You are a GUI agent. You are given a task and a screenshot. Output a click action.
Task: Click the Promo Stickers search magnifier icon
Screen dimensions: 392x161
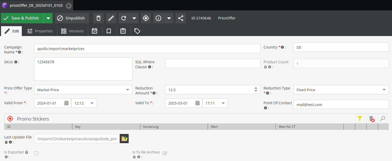pos(382,119)
